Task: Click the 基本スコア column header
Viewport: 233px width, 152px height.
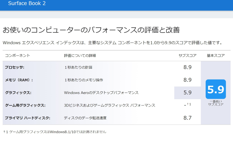Action: (216, 56)
